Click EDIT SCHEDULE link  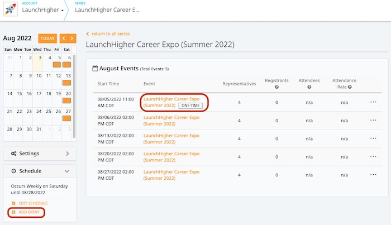pos(33,203)
